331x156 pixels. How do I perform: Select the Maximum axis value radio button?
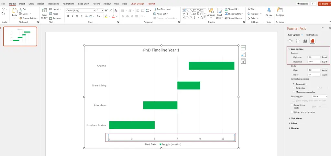click(x=294, y=92)
